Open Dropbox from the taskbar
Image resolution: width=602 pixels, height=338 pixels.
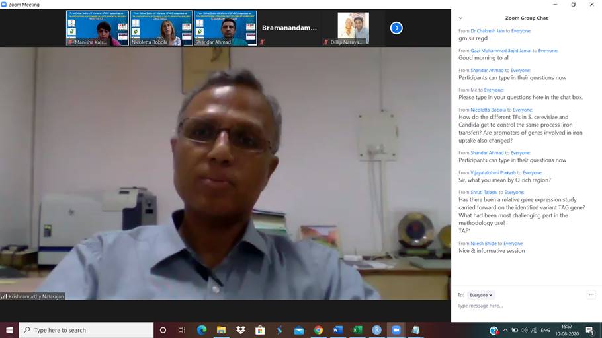pyautogui.click(x=241, y=330)
